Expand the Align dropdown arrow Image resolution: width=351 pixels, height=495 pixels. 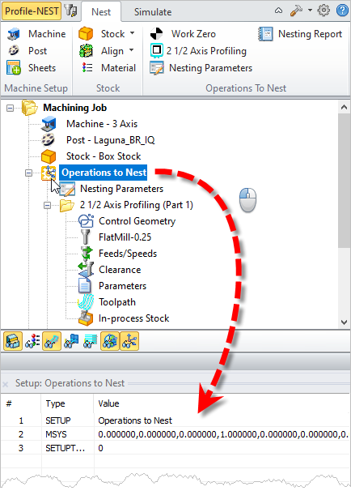tap(131, 50)
